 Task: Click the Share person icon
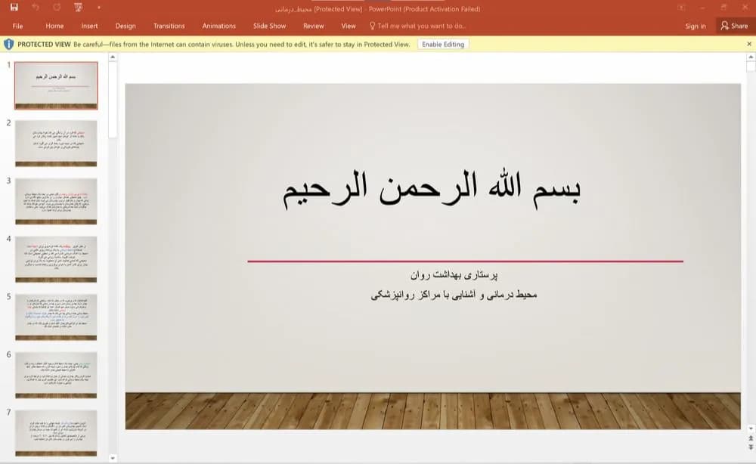[724, 26]
